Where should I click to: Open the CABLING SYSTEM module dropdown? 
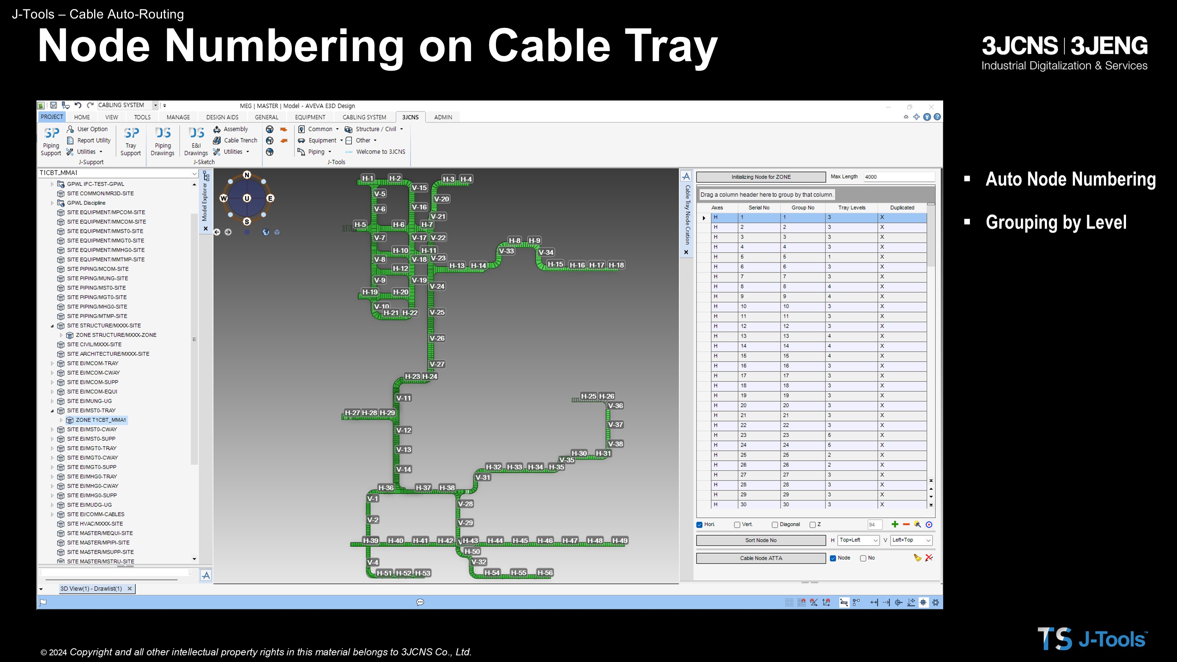coord(155,105)
